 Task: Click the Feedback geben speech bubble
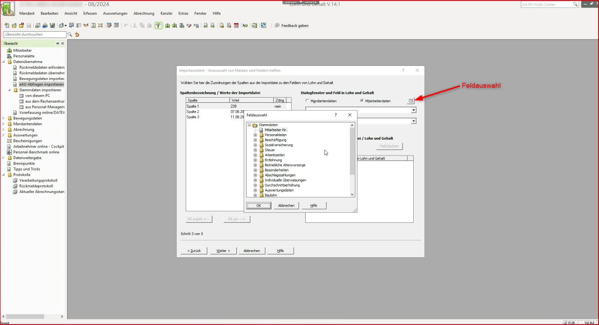(x=277, y=26)
